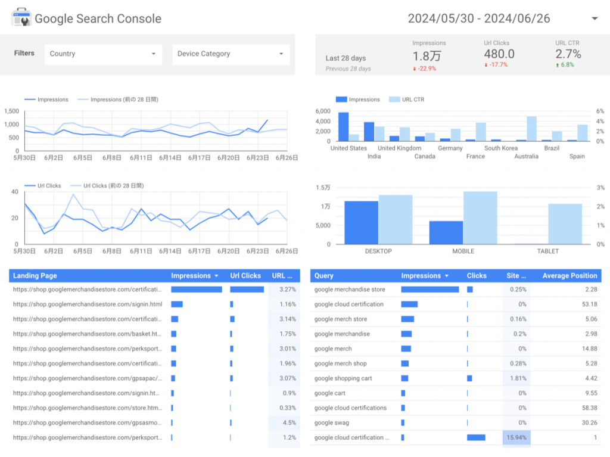
Task: Sort Landing Page table by Impressions column
Action: click(x=195, y=276)
